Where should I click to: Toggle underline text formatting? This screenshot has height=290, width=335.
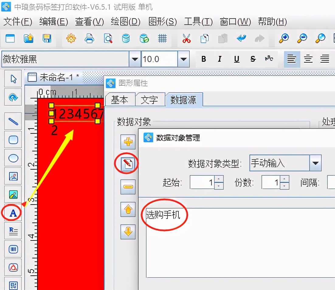coord(236,59)
